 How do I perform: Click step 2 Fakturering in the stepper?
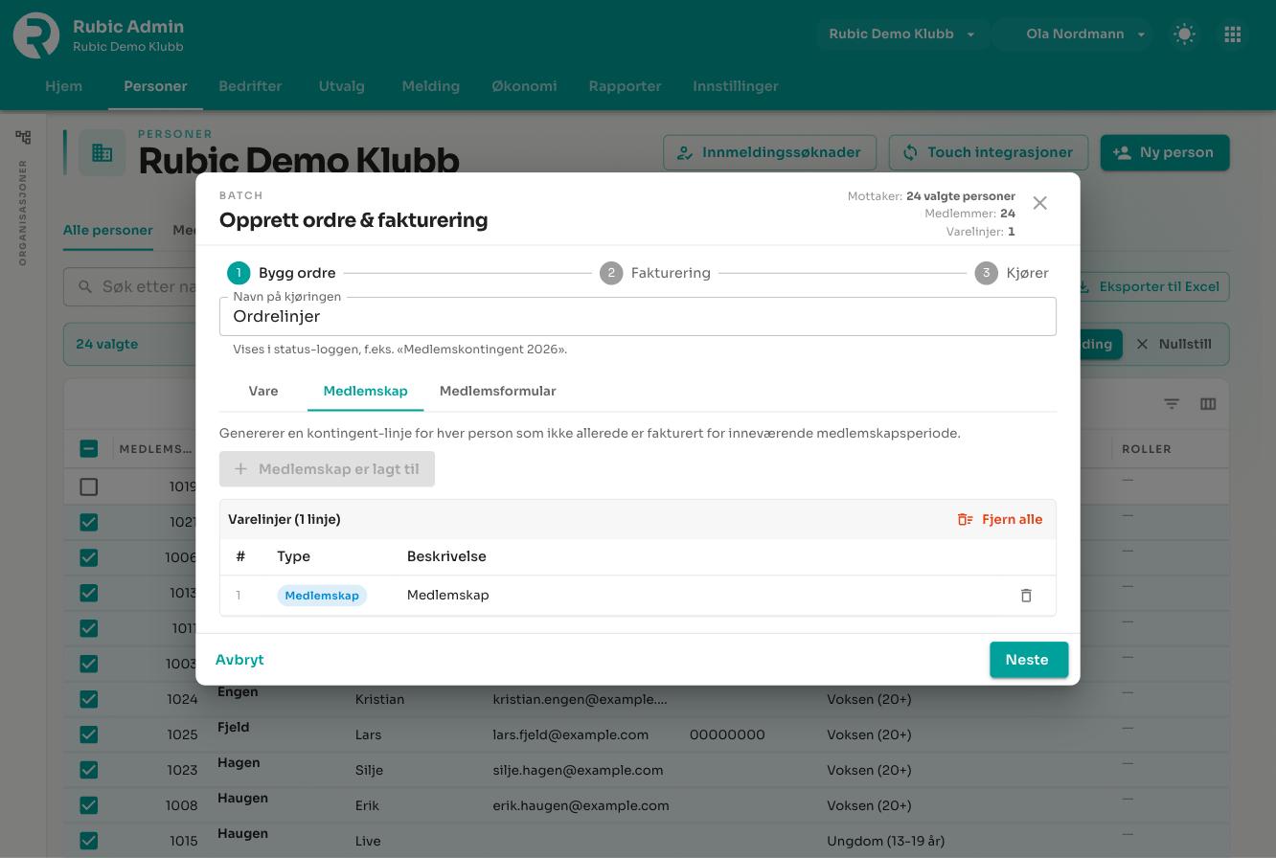(x=656, y=273)
